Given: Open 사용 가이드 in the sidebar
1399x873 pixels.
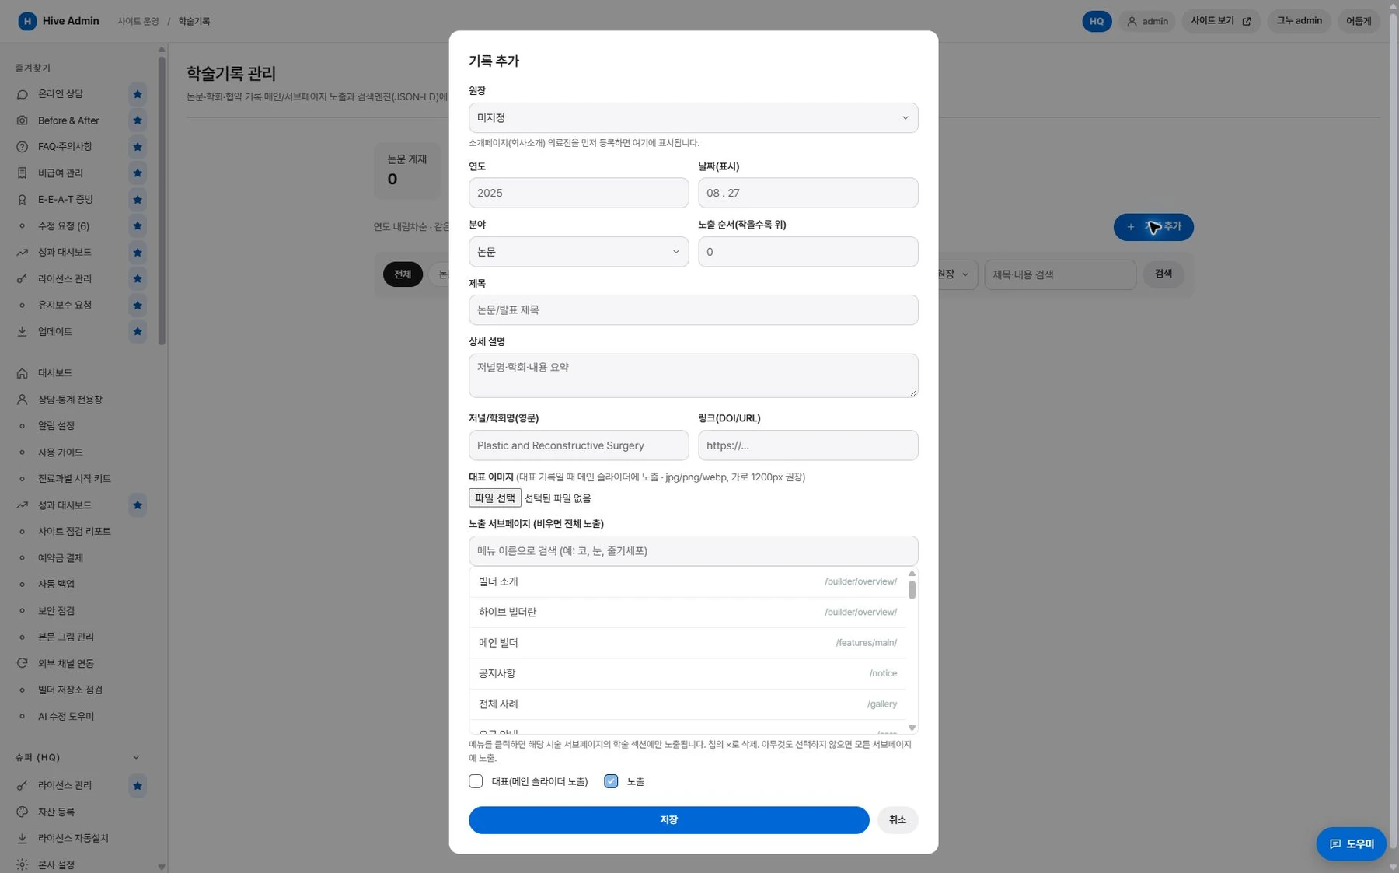Looking at the screenshot, I should click(x=61, y=452).
